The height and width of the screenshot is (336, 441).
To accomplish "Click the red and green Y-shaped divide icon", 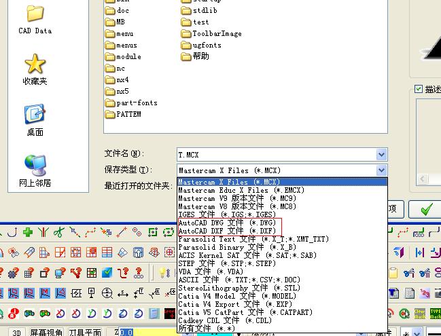I will point(43,232).
